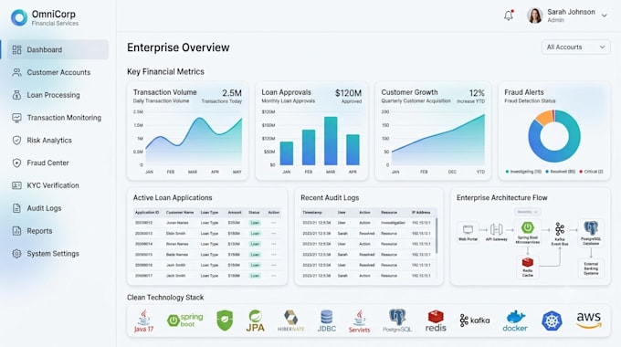The image size is (621, 347).
Task: Click the docker whale logo
Action: 515,321
